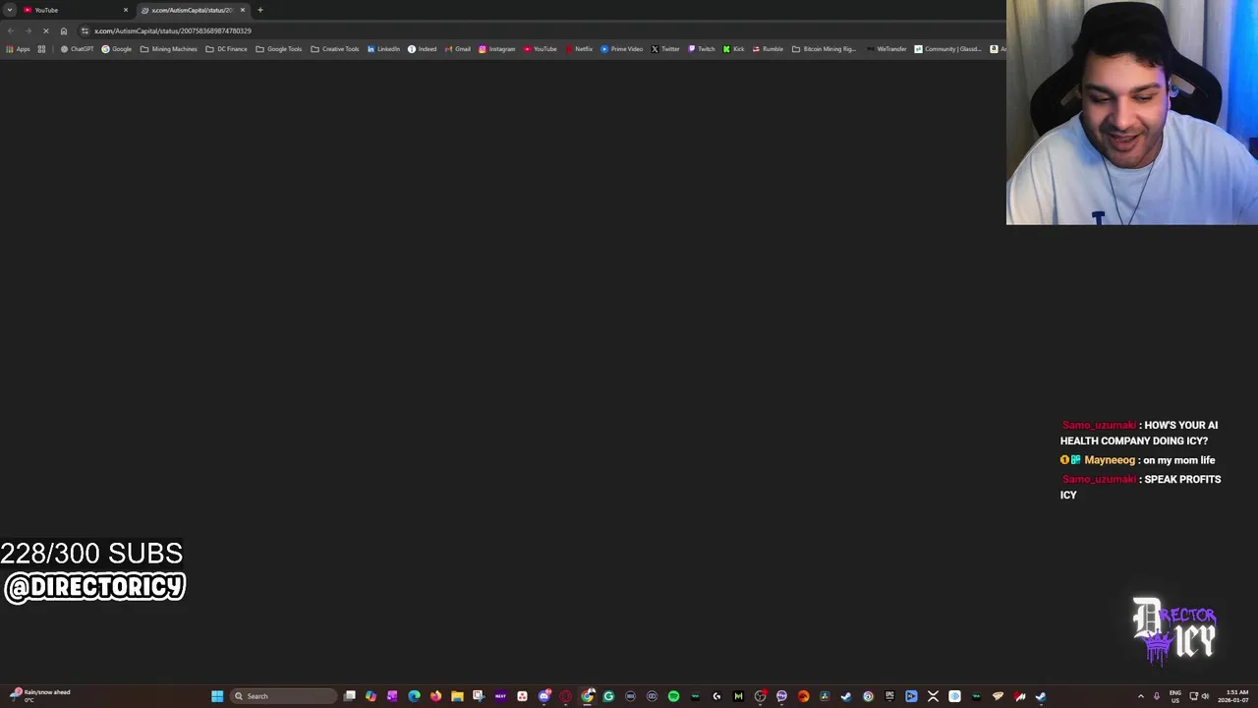The width and height of the screenshot is (1258, 708).
Task: Open Discord from taskbar
Action: (x=543, y=696)
